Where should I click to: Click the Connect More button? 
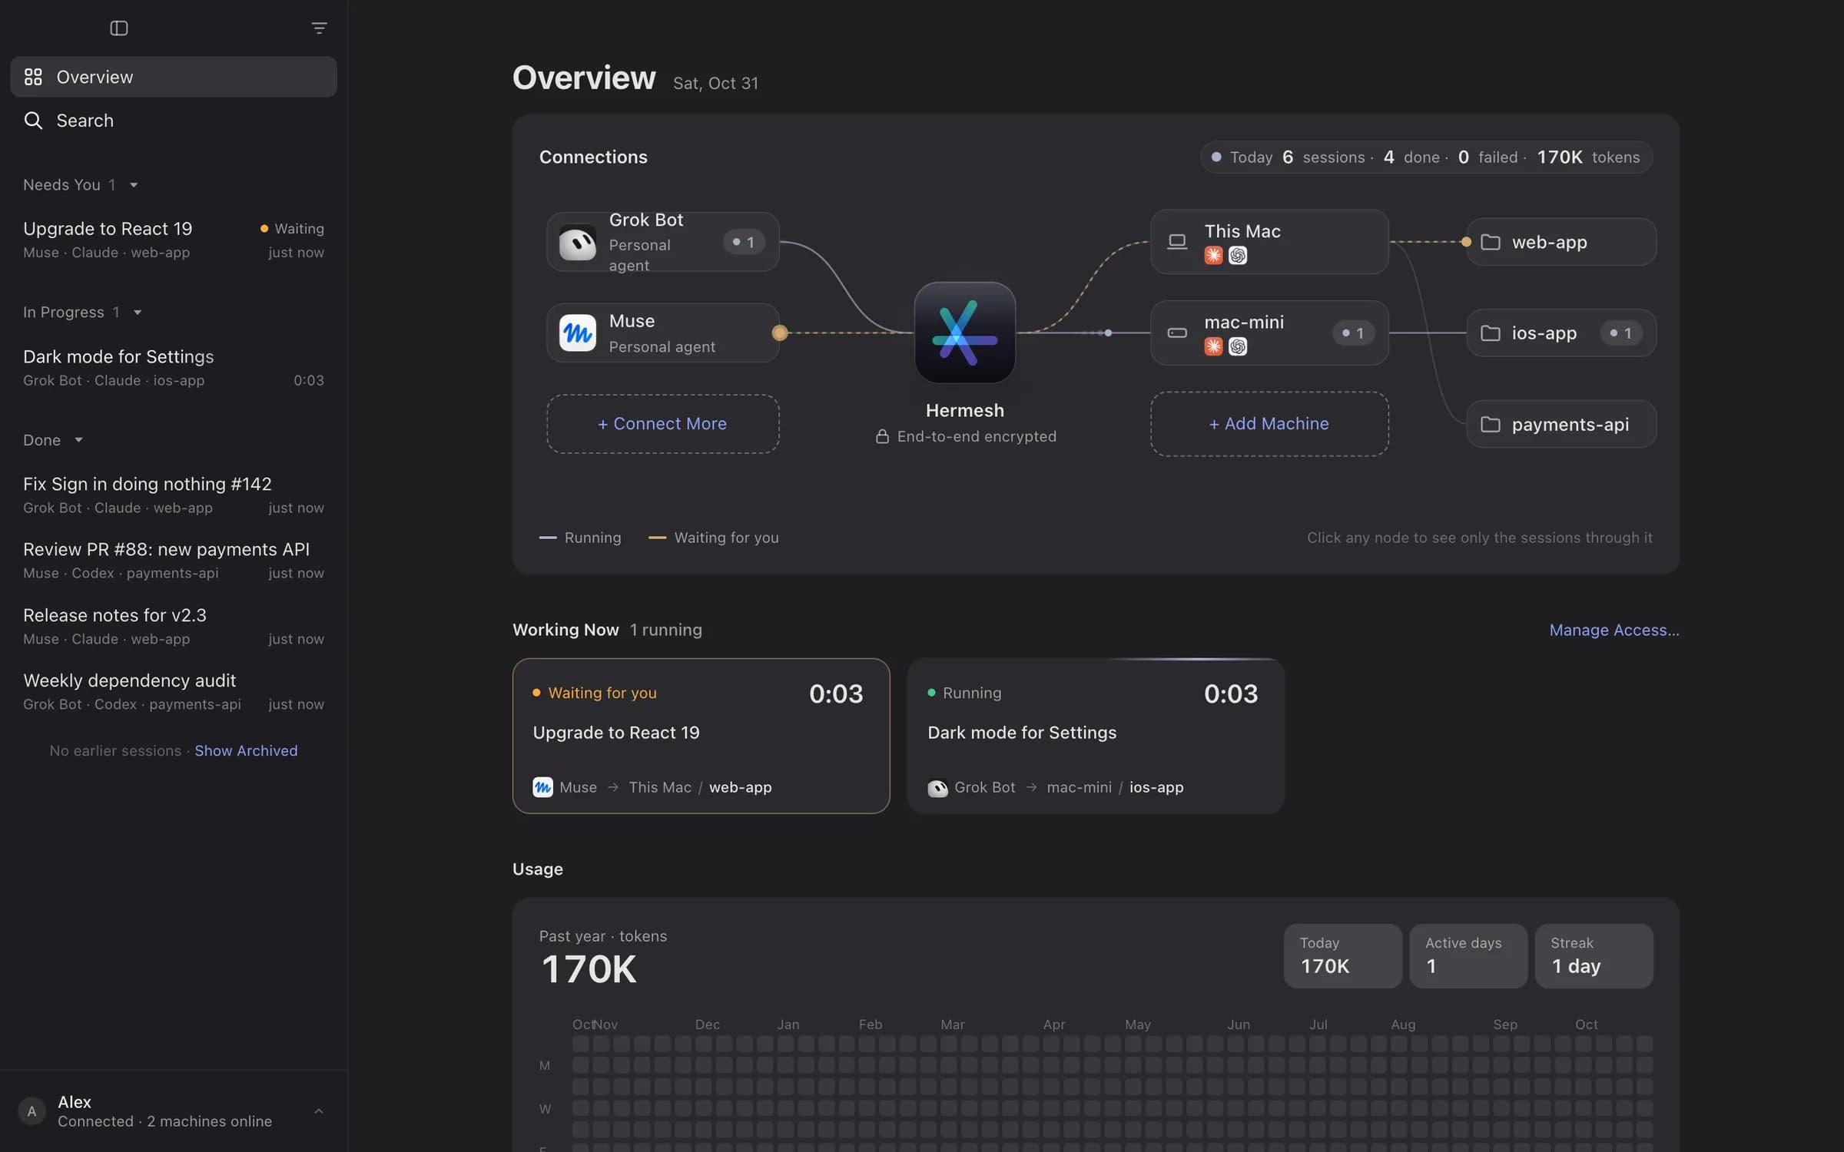[662, 424]
